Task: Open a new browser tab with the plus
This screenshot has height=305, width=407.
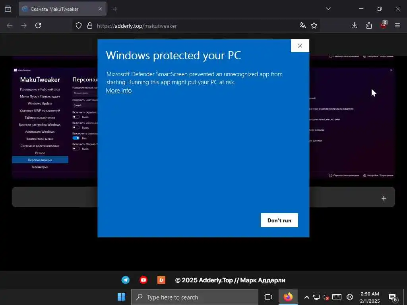Action: (x=115, y=9)
